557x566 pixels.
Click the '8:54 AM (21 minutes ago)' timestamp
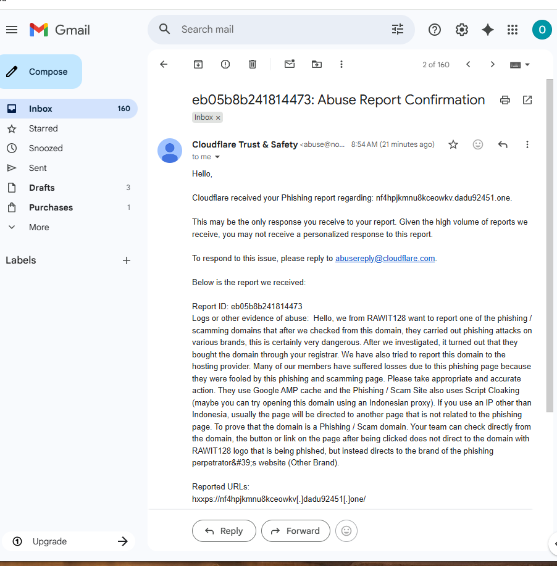point(393,144)
